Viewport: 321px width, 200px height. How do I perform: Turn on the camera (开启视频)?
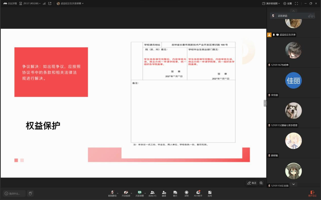[126, 193]
